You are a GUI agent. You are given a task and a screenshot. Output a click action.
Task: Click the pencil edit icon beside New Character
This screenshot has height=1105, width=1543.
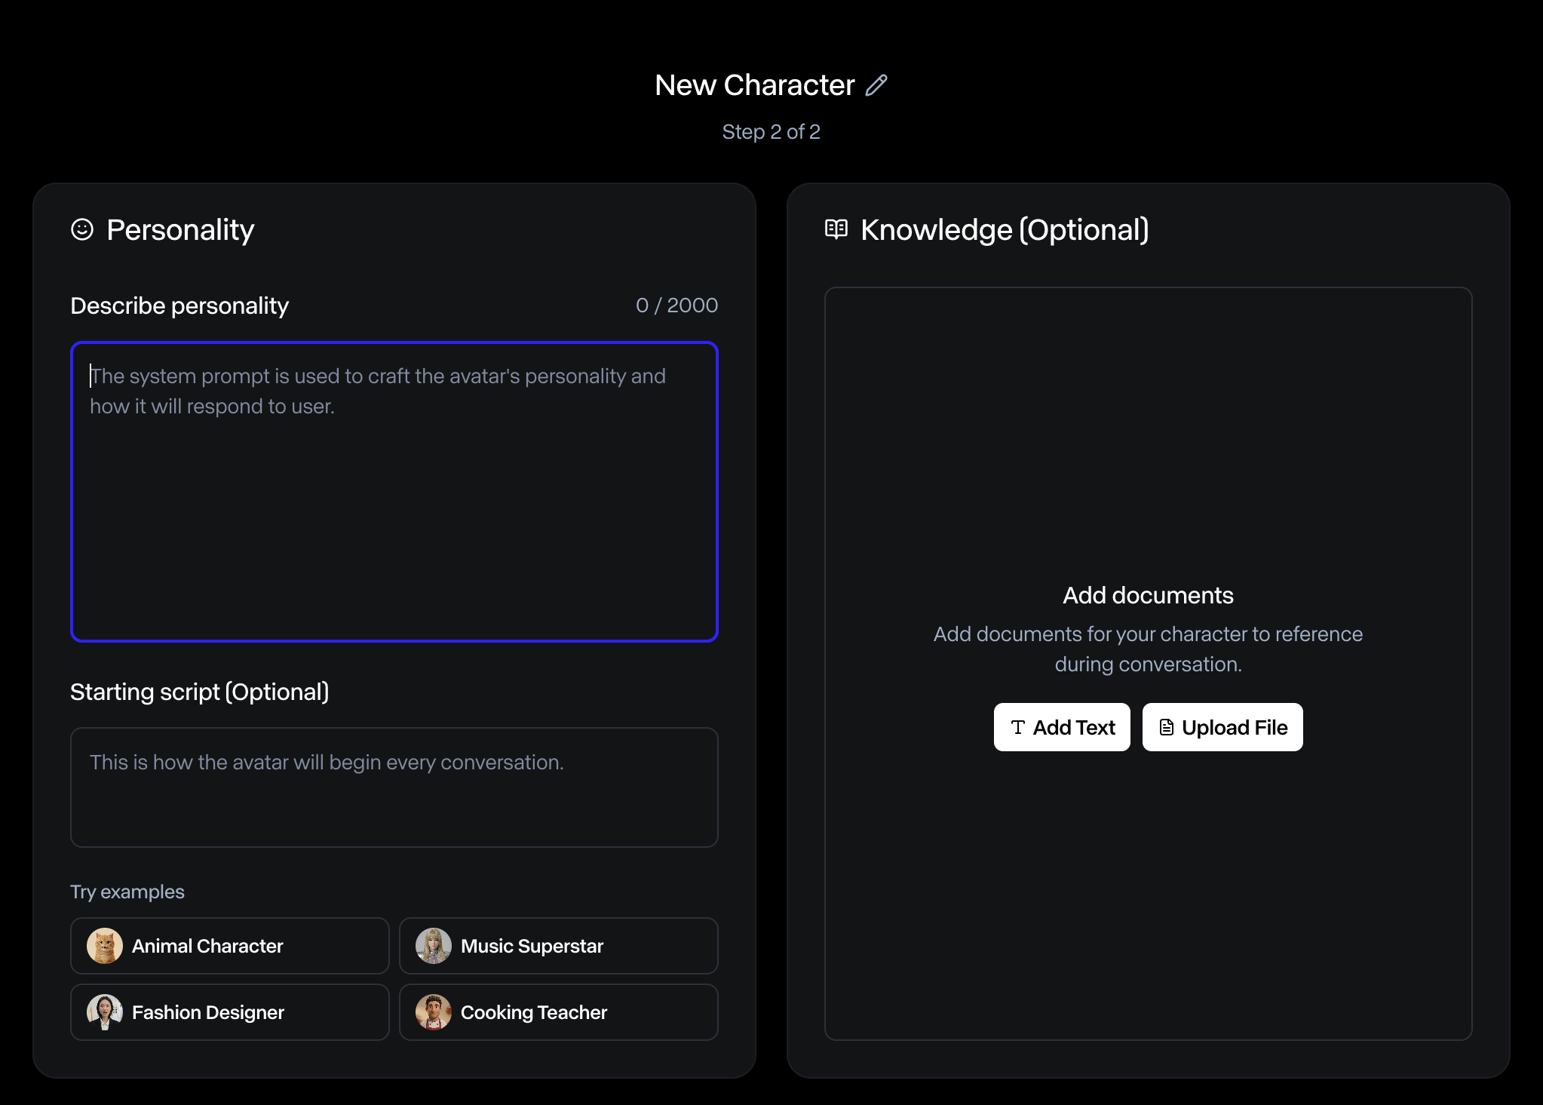point(876,85)
